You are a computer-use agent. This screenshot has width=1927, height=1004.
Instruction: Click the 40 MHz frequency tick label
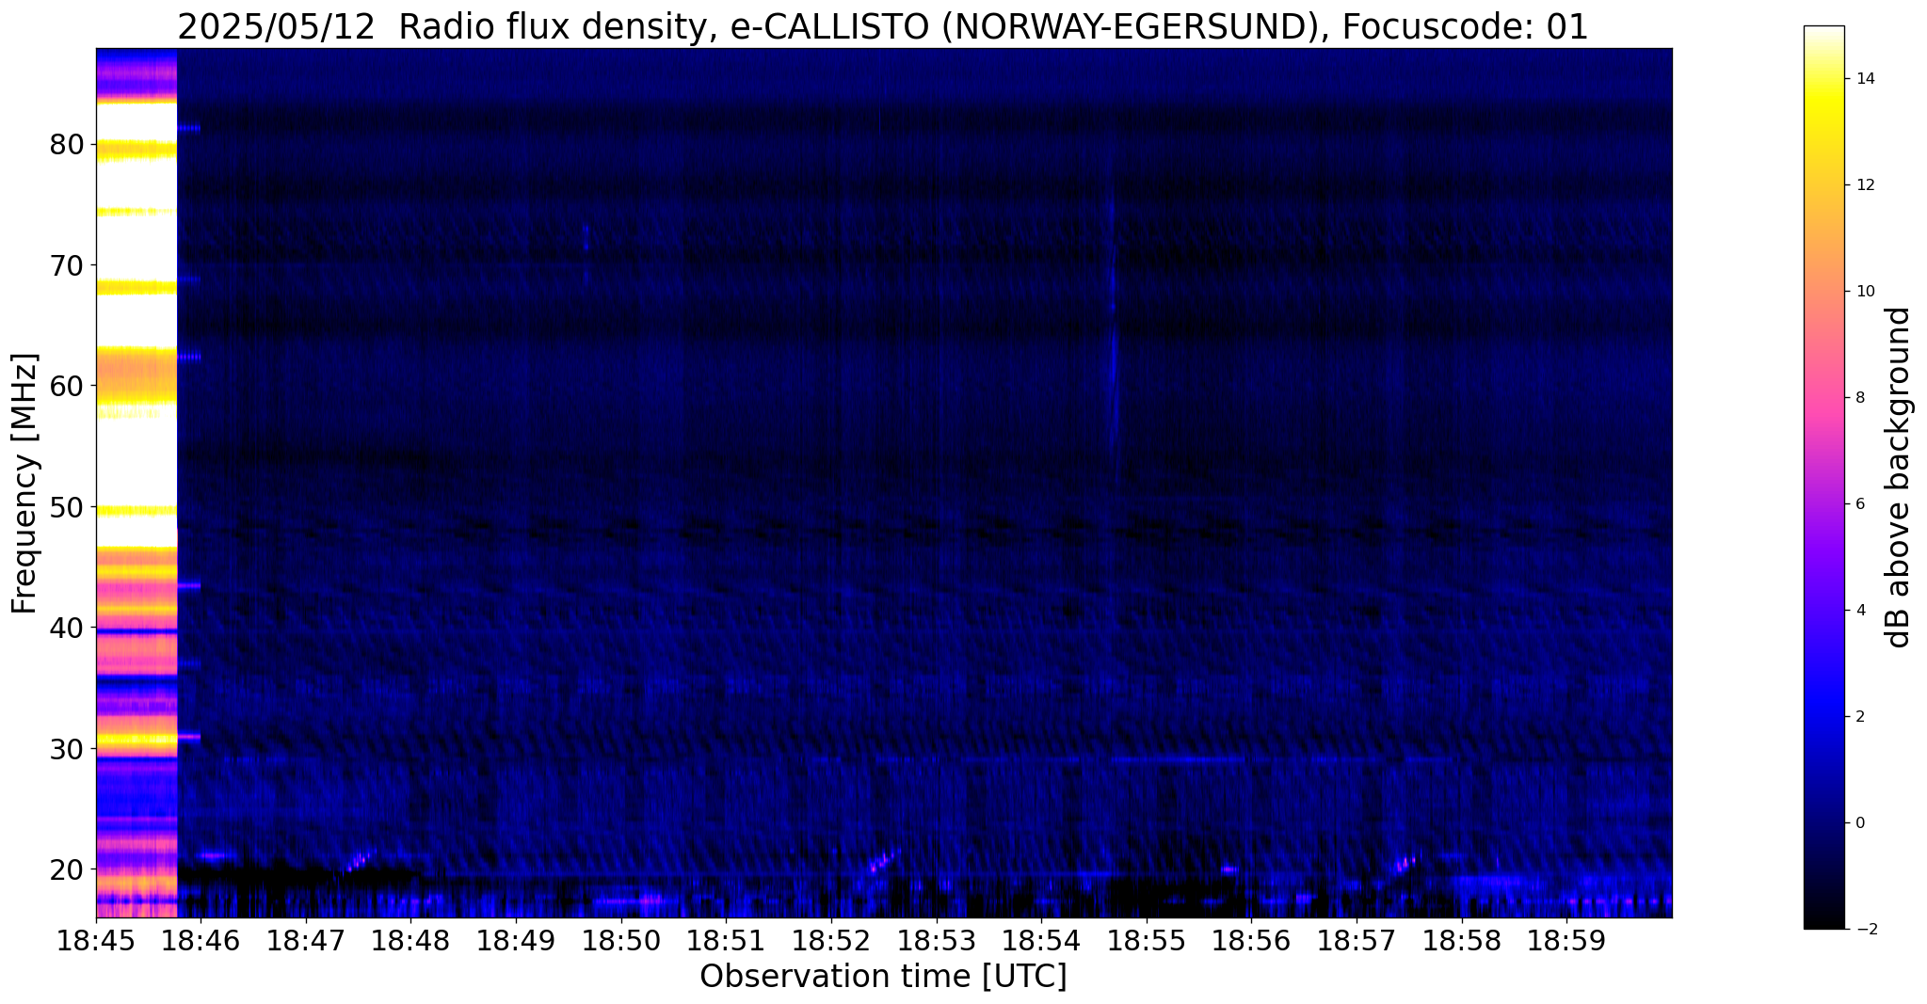(x=69, y=628)
